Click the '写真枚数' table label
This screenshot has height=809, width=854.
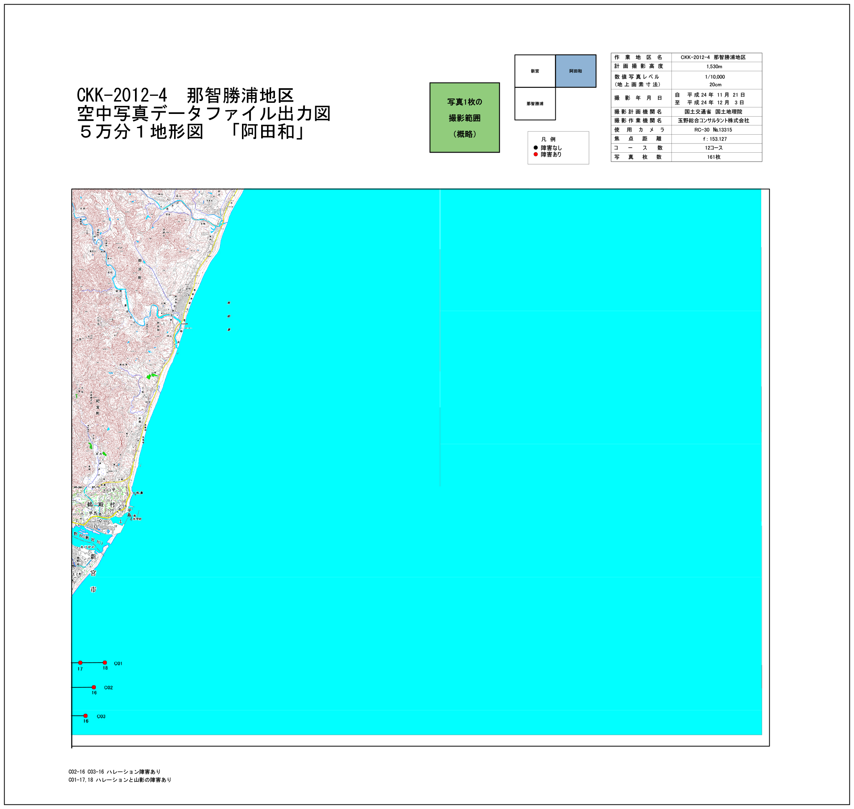coord(638,157)
